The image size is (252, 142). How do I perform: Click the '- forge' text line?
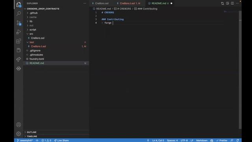(x=107, y=23)
